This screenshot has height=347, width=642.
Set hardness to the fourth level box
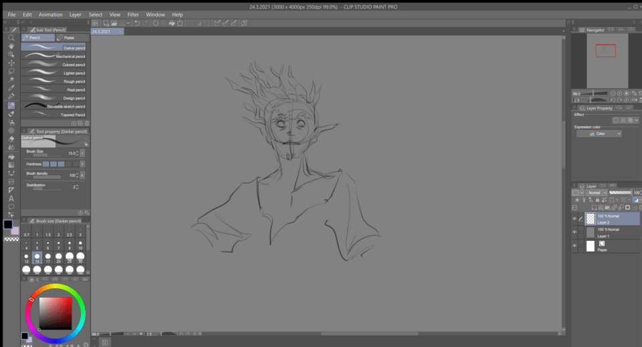click(69, 164)
